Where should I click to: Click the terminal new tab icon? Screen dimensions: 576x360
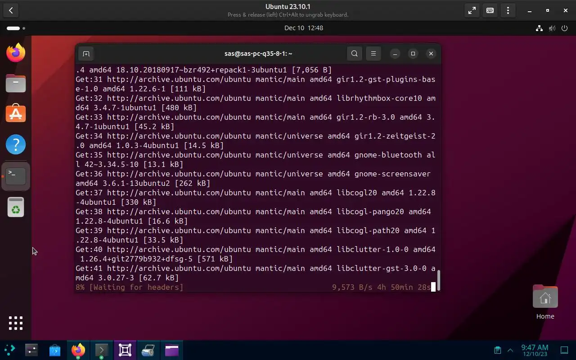coord(86,54)
